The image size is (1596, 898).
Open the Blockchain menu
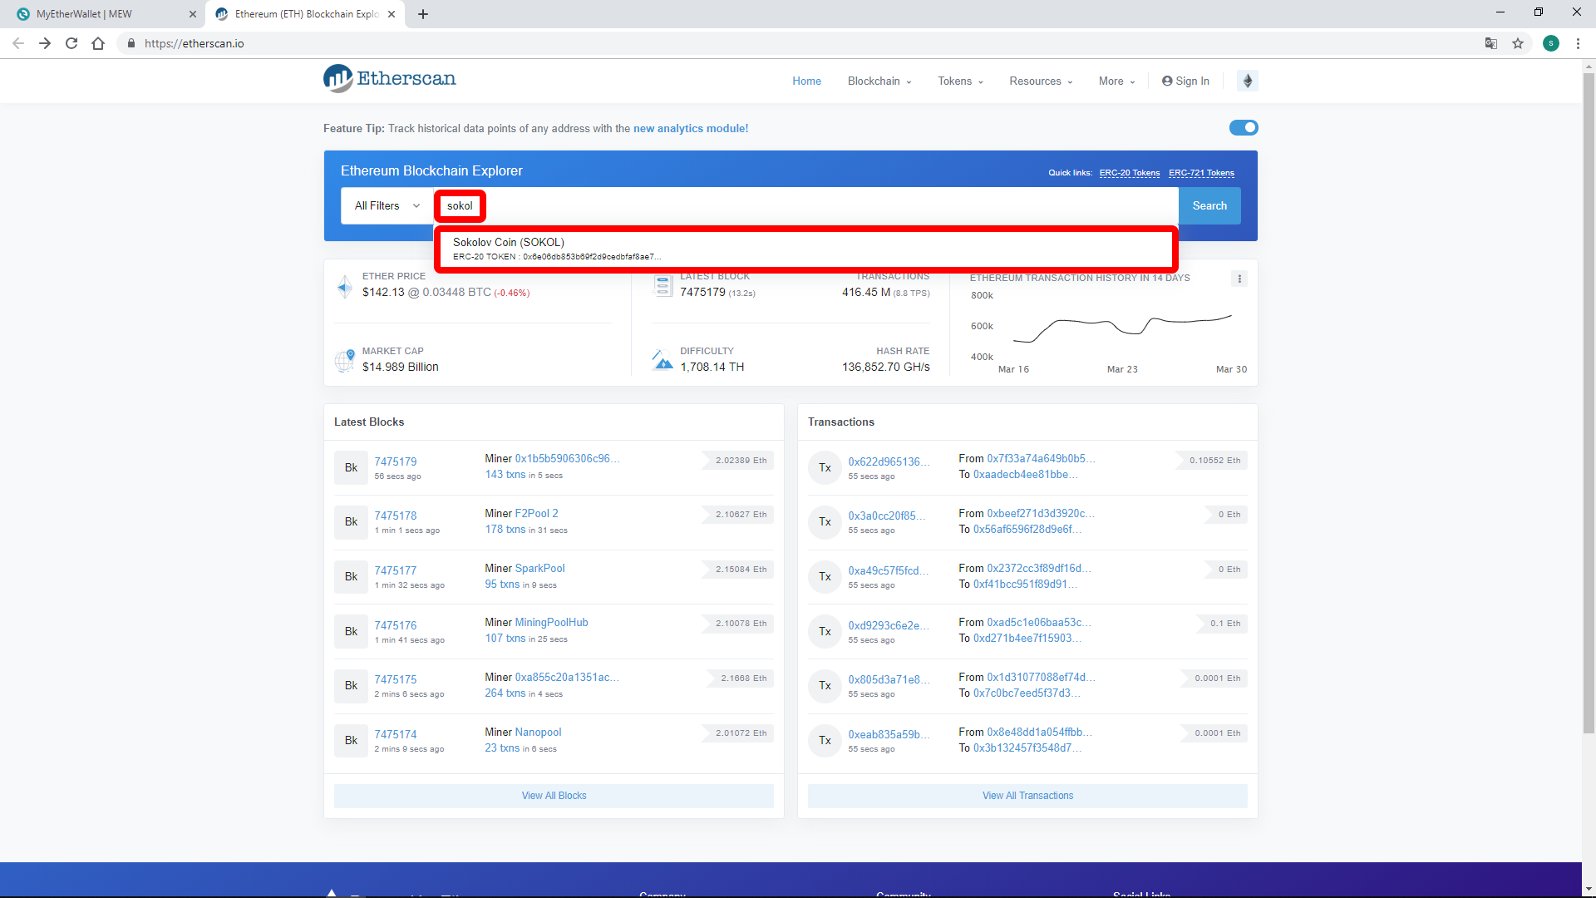(x=879, y=81)
